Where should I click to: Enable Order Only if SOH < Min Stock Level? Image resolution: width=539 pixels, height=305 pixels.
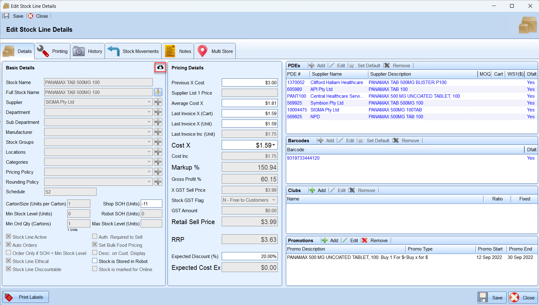[x=8, y=253]
